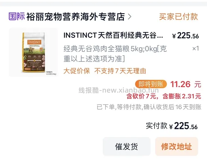Tap 含砍价7元，含膨胀2.31元 rebate details

coord(164,96)
